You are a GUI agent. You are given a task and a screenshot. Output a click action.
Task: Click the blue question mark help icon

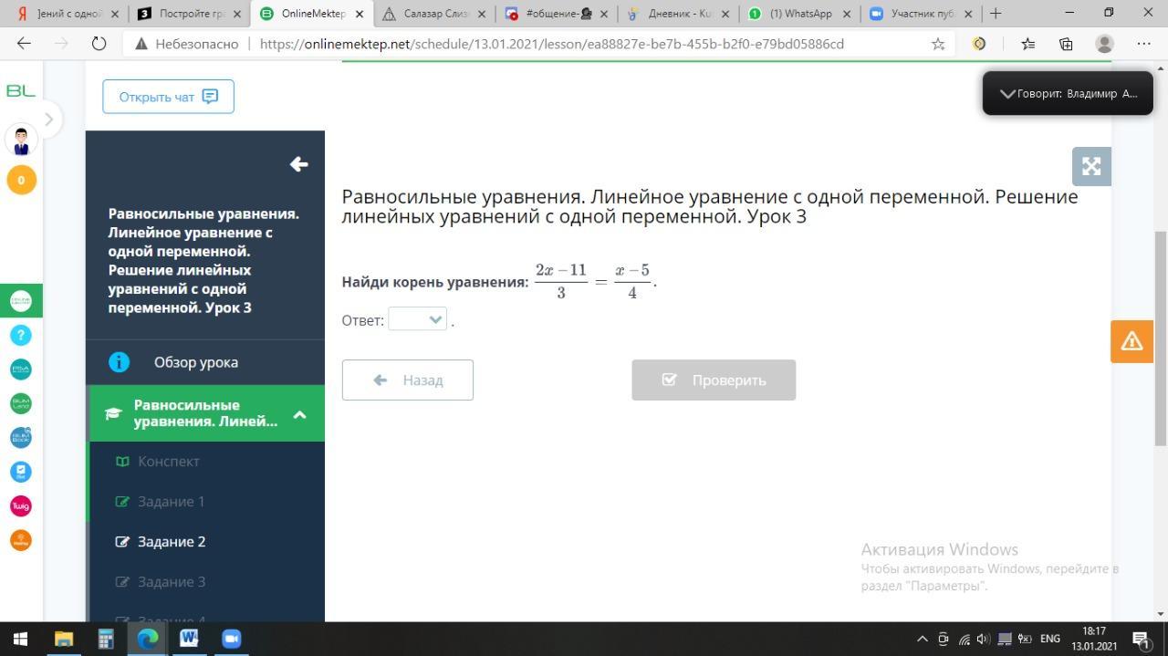pyautogui.click(x=21, y=335)
